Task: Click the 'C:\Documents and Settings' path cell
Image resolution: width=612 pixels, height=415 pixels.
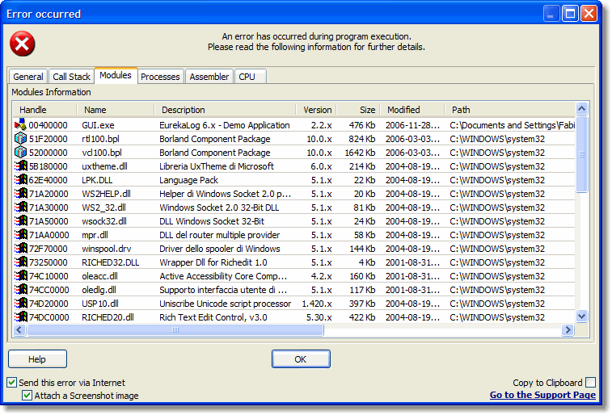Action: click(512, 125)
